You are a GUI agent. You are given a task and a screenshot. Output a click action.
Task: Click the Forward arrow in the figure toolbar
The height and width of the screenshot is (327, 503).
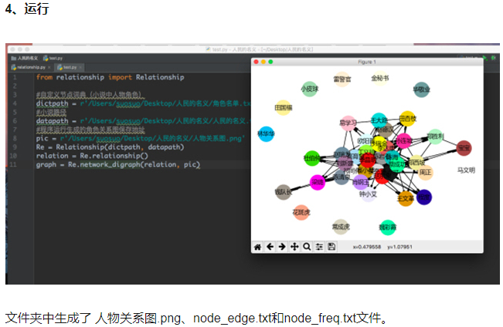click(282, 247)
